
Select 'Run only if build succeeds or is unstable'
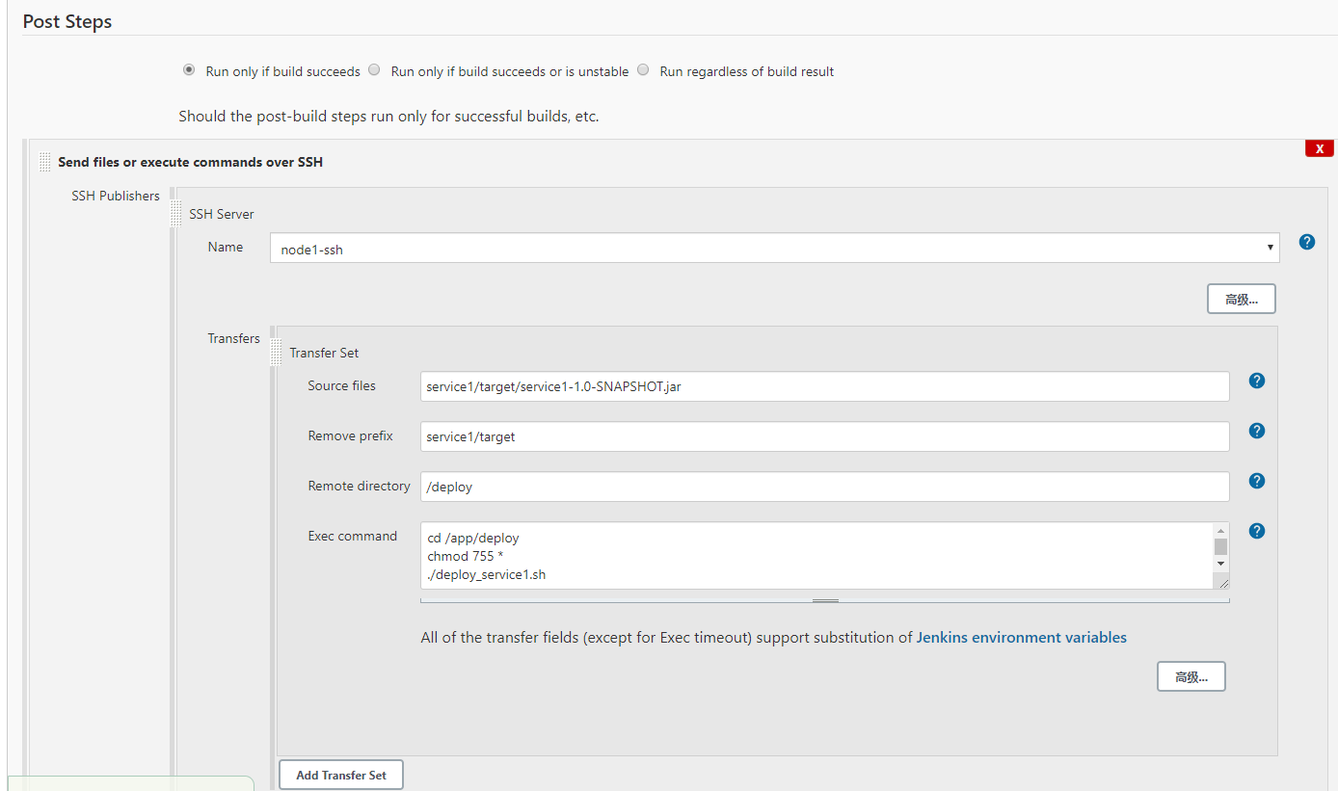tap(374, 69)
